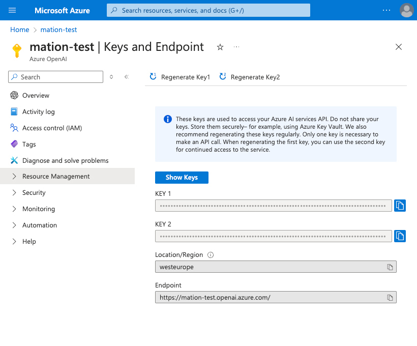Collapse the sidebar with double chevron
Image resolution: width=417 pixels, height=346 pixels.
pos(127,77)
